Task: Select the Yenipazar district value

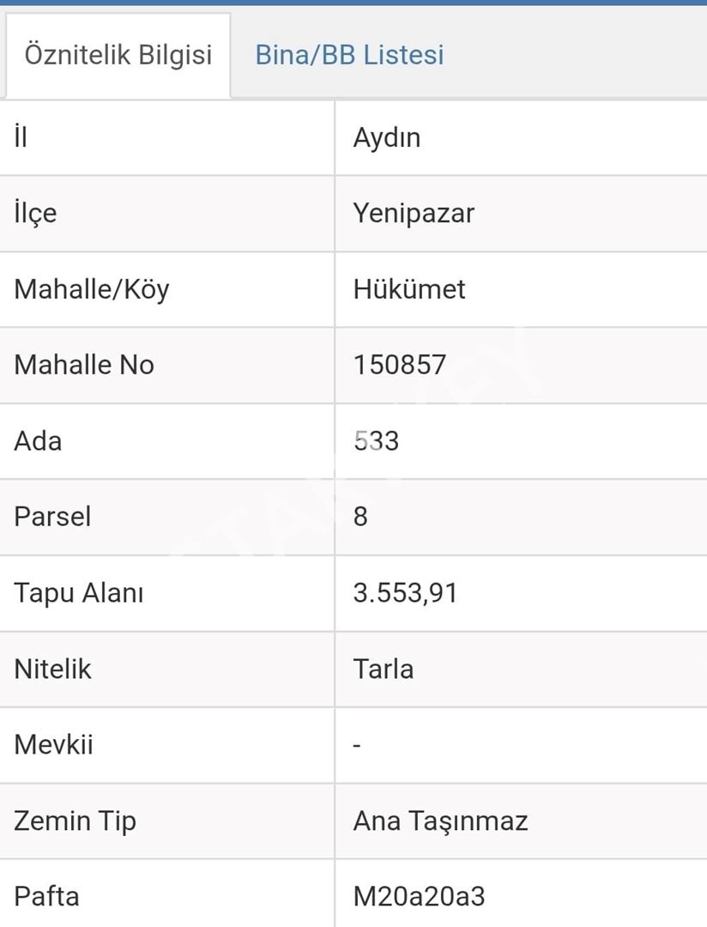Action: pos(414,213)
